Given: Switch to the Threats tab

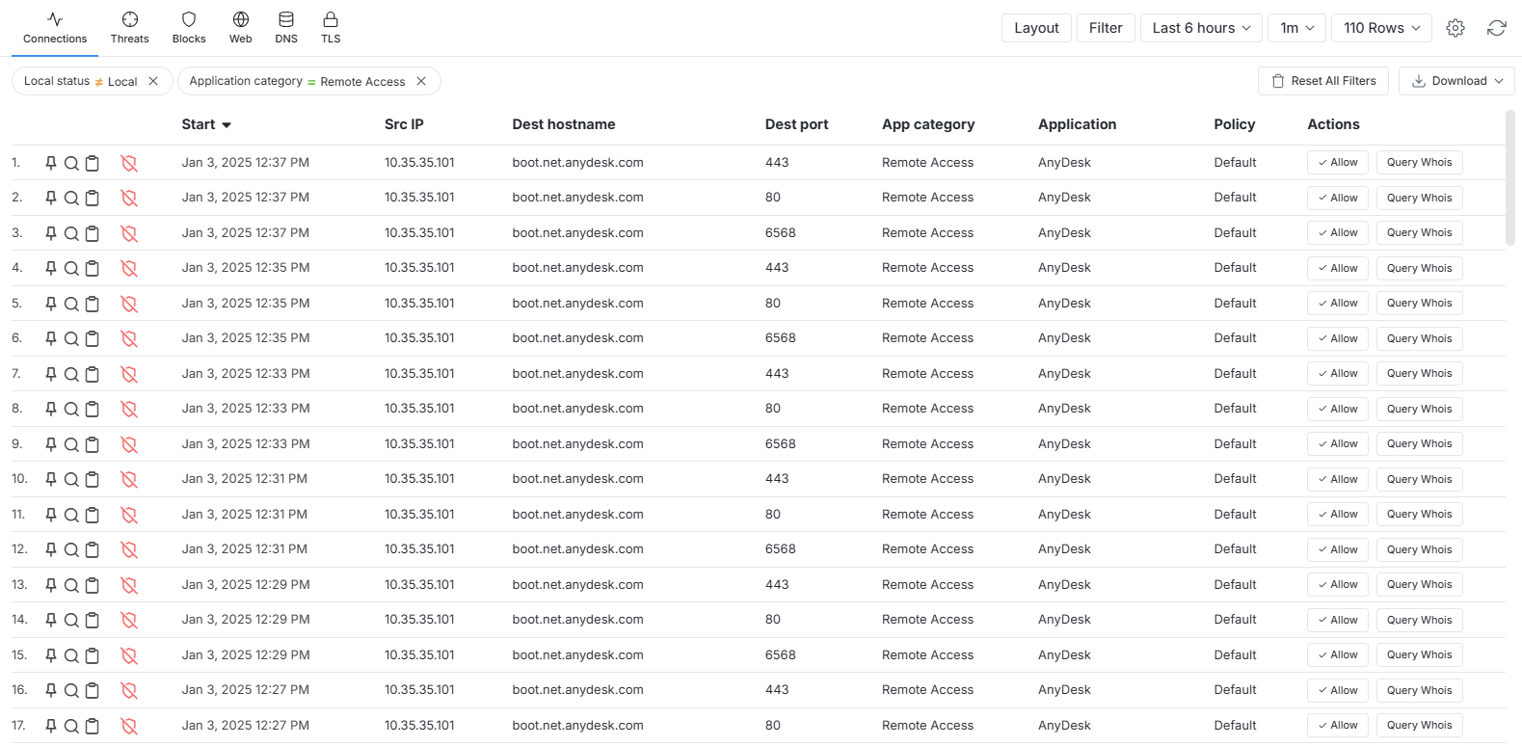Looking at the screenshot, I should [x=129, y=28].
